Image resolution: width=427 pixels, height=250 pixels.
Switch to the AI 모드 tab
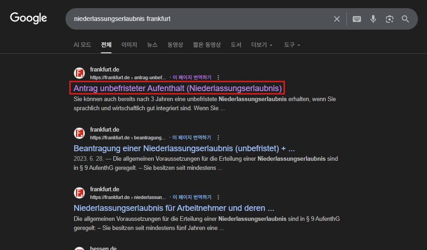tap(82, 45)
